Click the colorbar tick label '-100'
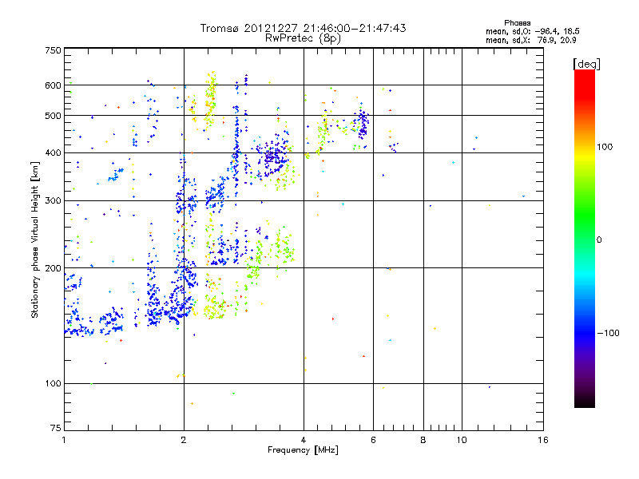 [x=608, y=333]
